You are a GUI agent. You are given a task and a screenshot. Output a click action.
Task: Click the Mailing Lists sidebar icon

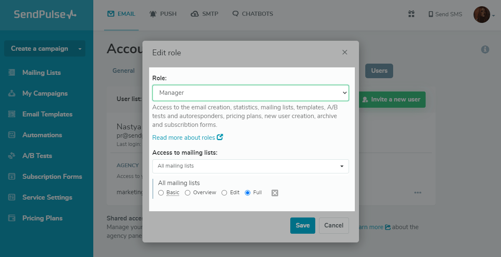[x=12, y=72]
